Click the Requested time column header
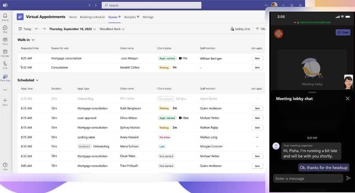The height and width of the screenshot is (193, 355). tap(30, 48)
